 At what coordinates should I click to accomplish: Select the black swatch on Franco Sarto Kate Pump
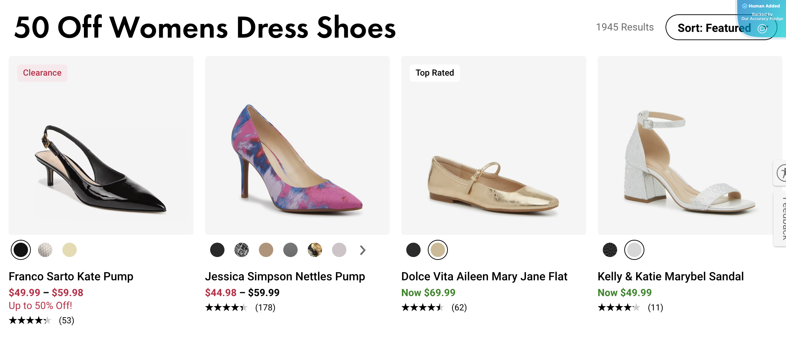point(21,249)
